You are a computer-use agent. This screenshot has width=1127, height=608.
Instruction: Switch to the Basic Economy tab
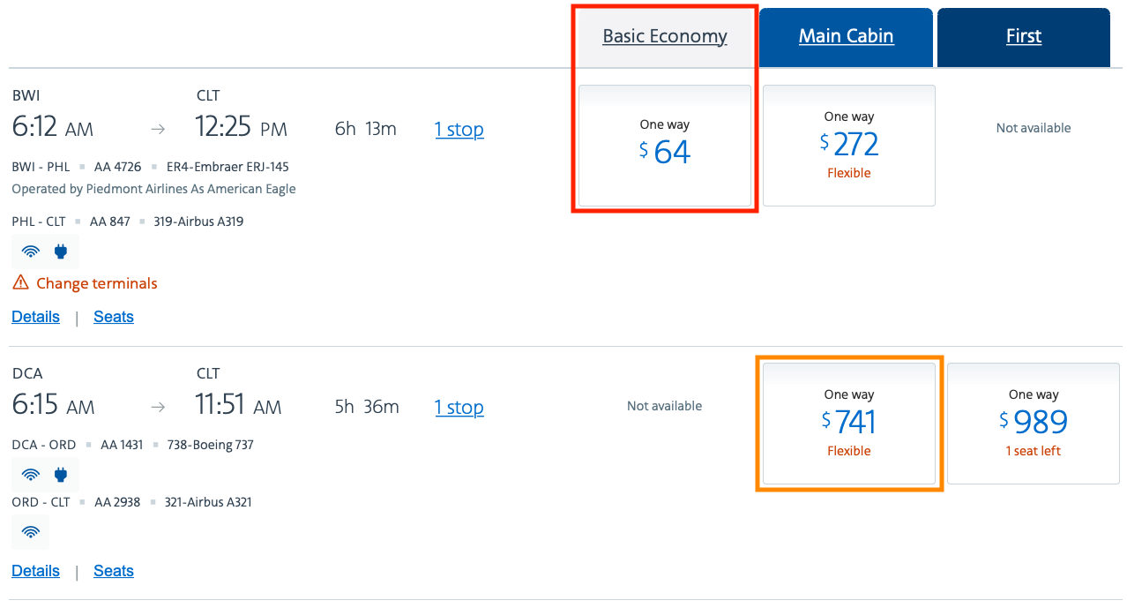coord(665,36)
